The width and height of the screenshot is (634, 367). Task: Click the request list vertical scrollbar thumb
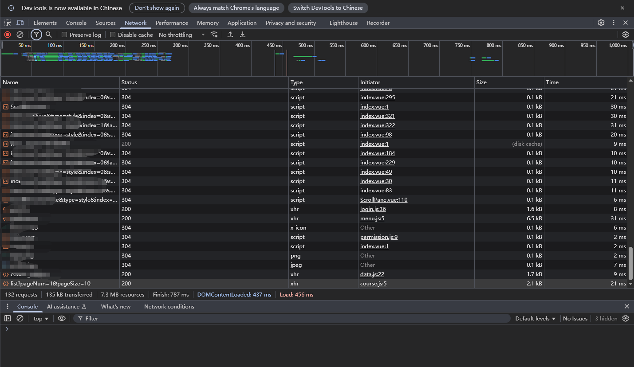[x=631, y=264]
